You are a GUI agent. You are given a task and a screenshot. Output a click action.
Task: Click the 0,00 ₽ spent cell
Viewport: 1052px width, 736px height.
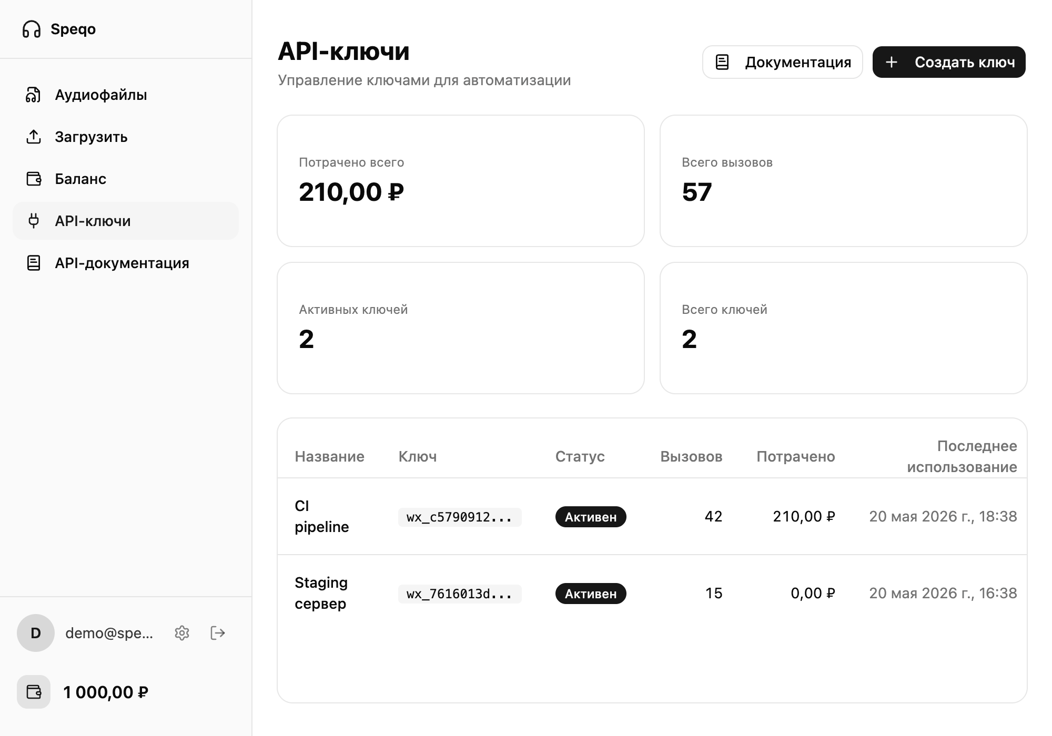click(813, 593)
